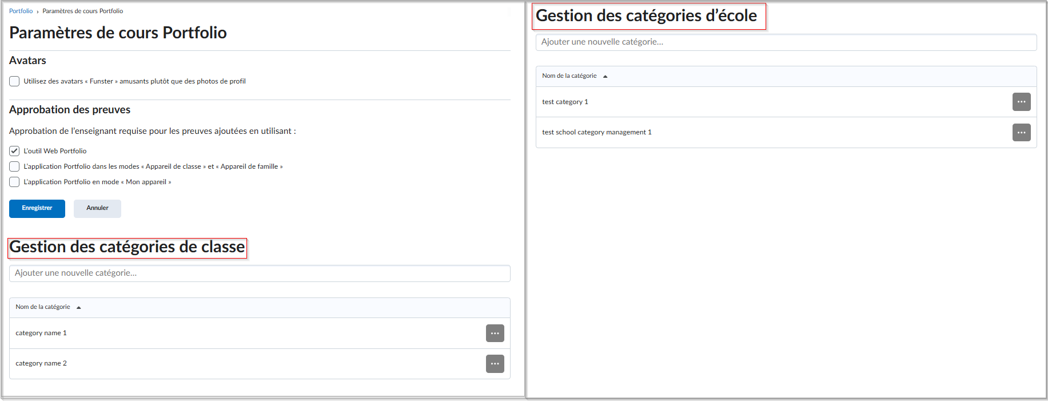Open options menu for test category 1
This screenshot has height=401, width=1048.
[1021, 102]
